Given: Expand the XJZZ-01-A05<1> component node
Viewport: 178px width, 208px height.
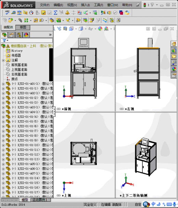Looking at the screenshot, I should (x=3, y=164).
